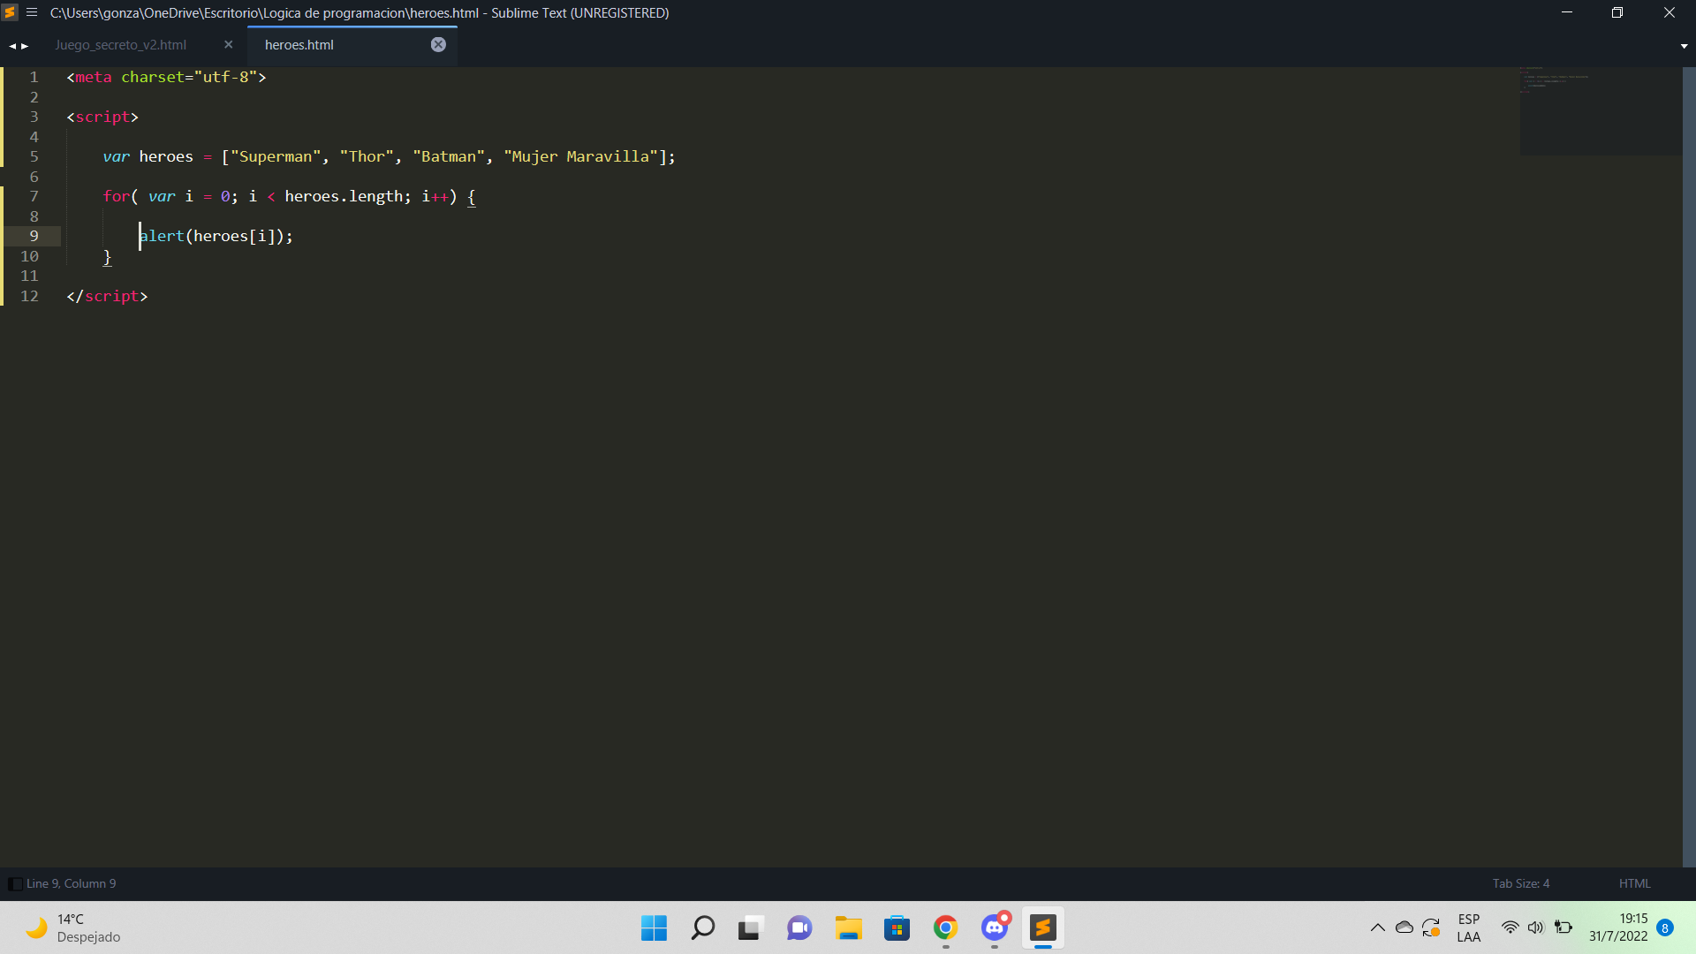Screen dimensions: 1696x954
Task: Switch to Google Chrome in the taskbar
Action: tap(945, 927)
